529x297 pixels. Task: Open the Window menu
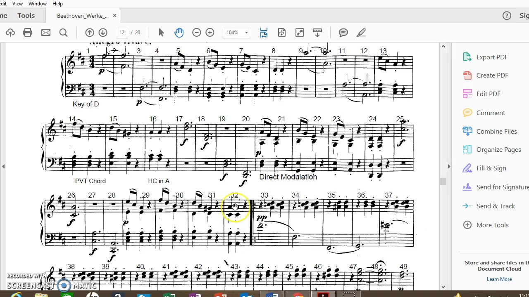click(x=37, y=4)
